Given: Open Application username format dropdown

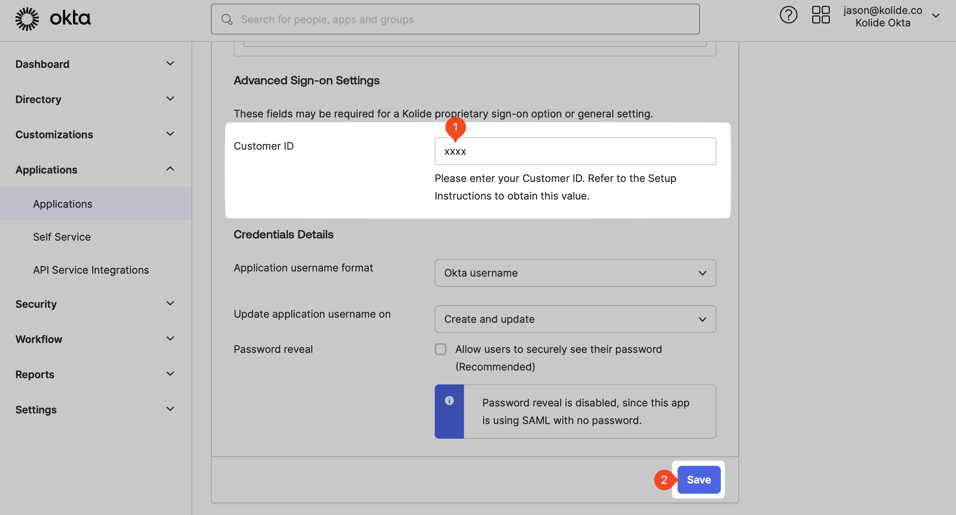Looking at the screenshot, I should point(575,273).
